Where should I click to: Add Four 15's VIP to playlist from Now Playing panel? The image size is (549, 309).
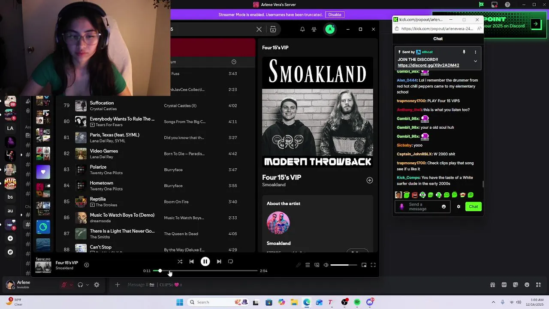(370, 180)
